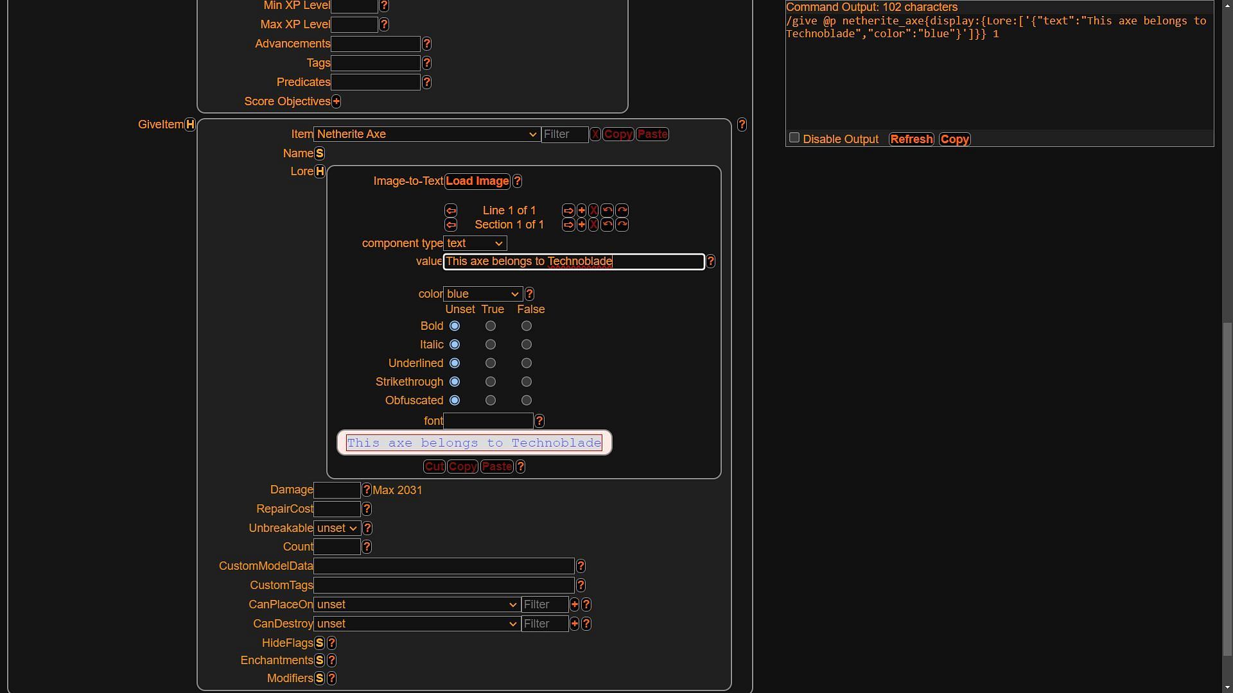Click GiveItem H expander label
This screenshot has width=1233, height=693.
click(189, 124)
